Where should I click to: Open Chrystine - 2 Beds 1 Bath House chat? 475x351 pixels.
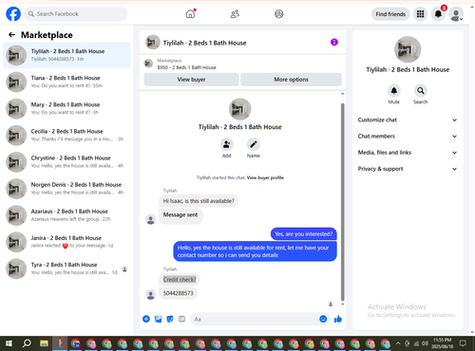[x=66, y=161]
